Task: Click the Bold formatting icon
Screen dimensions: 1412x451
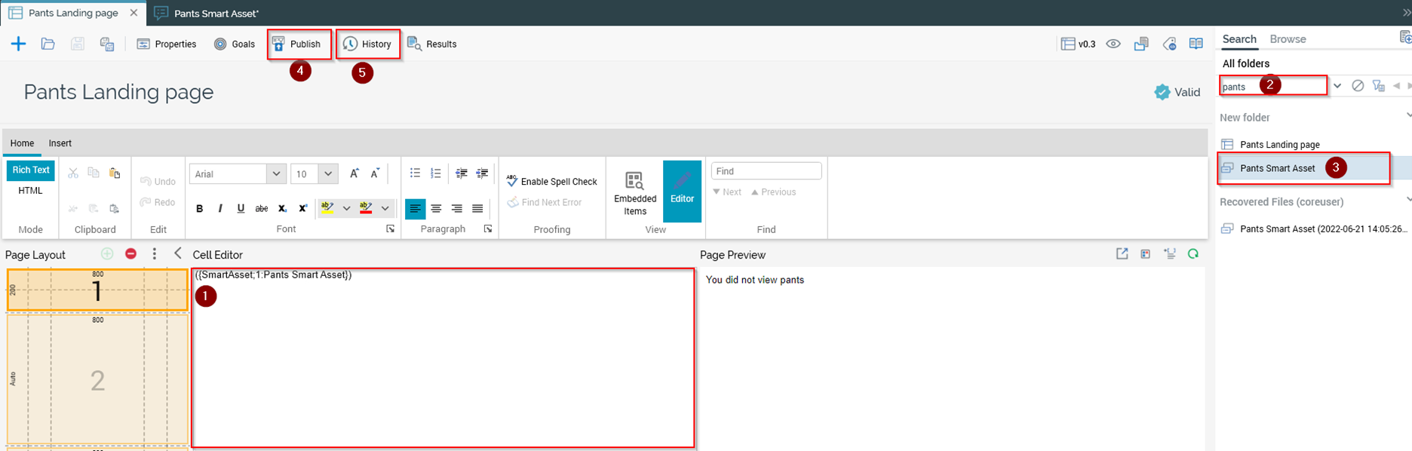Action: pyautogui.click(x=199, y=209)
